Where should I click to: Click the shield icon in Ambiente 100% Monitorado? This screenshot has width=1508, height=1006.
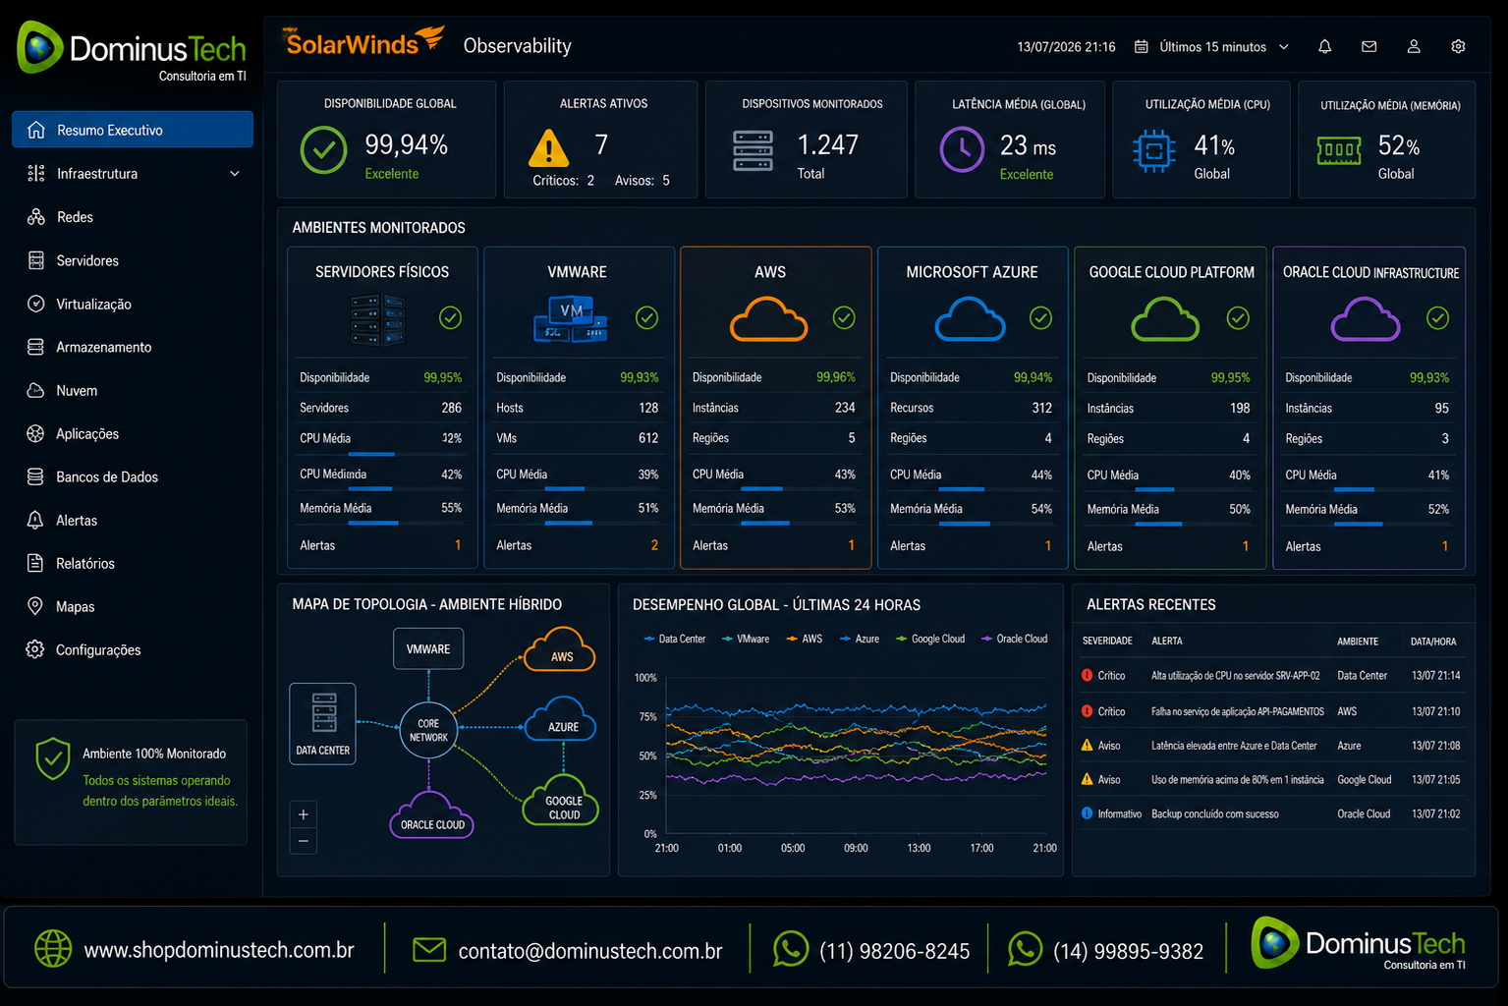53,758
